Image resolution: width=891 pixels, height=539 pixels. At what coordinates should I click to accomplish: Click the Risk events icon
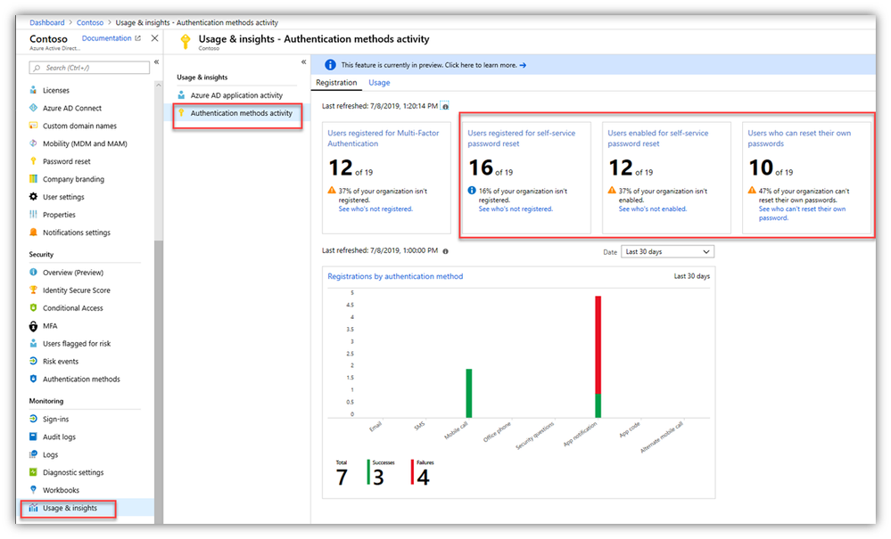coord(33,361)
